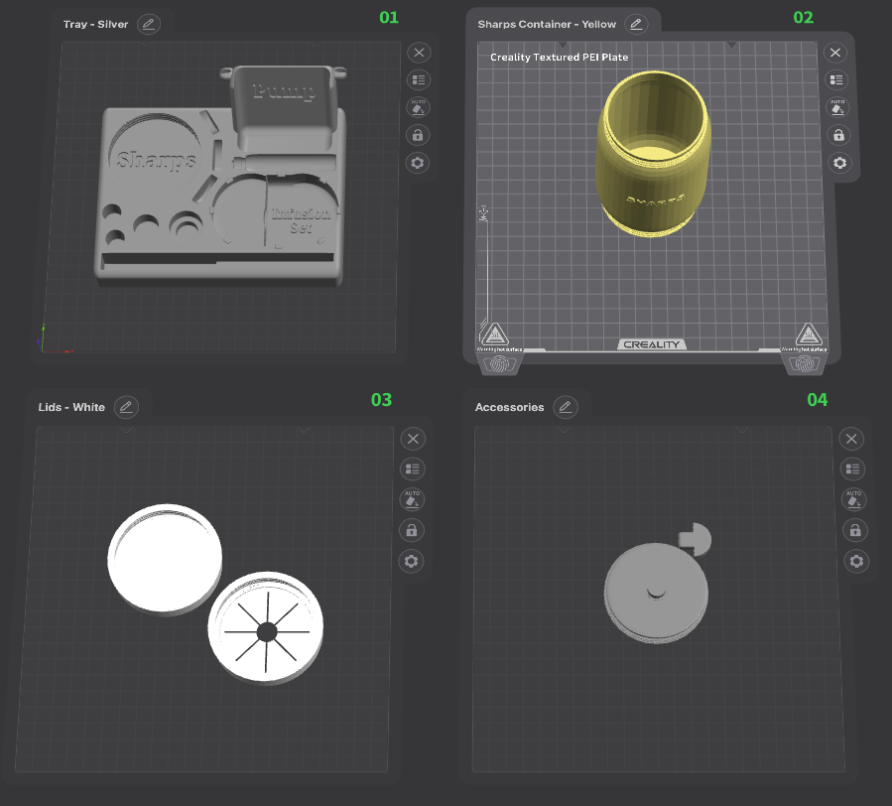Rename the Tray - Silver plate via pencil icon
The height and width of the screenshot is (806, 892).
pos(148,24)
